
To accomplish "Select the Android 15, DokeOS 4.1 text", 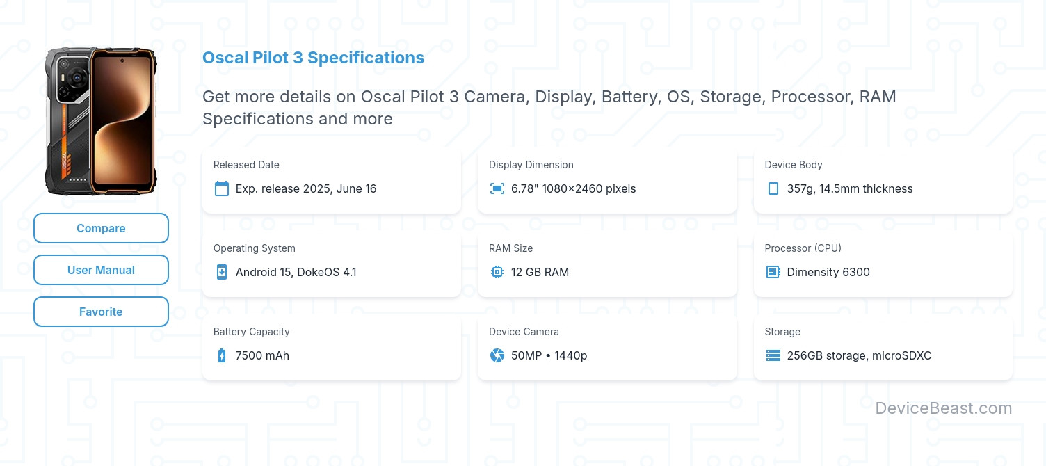I will point(296,272).
